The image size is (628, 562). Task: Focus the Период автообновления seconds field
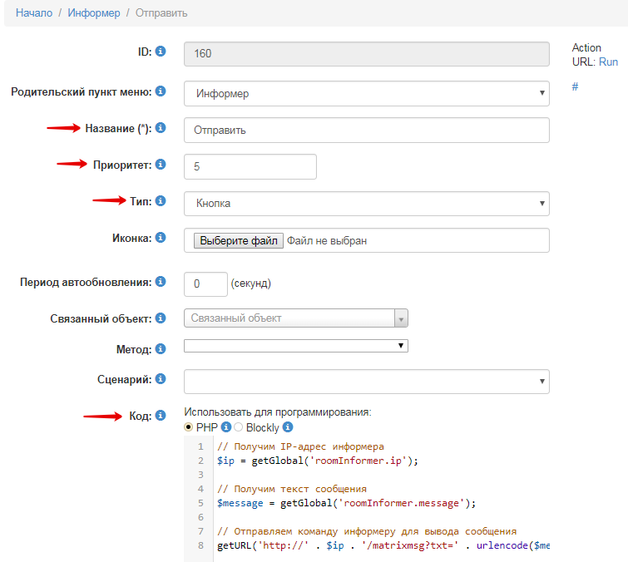click(x=205, y=284)
